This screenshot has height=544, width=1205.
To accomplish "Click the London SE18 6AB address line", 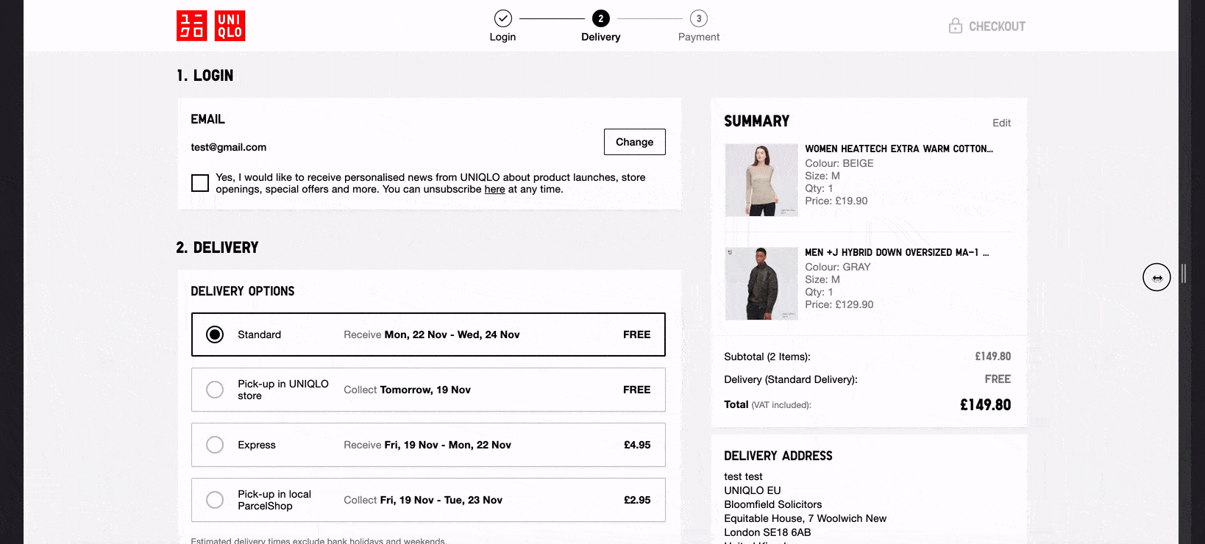I will 767,532.
